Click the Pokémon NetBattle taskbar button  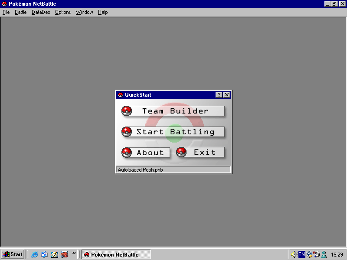tap(116, 254)
